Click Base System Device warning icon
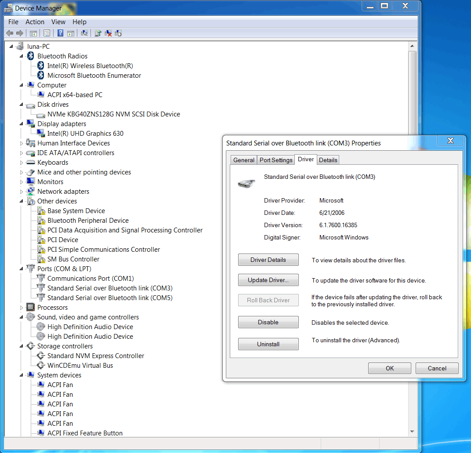The height and width of the screenshot is (453, 471). 41,210
